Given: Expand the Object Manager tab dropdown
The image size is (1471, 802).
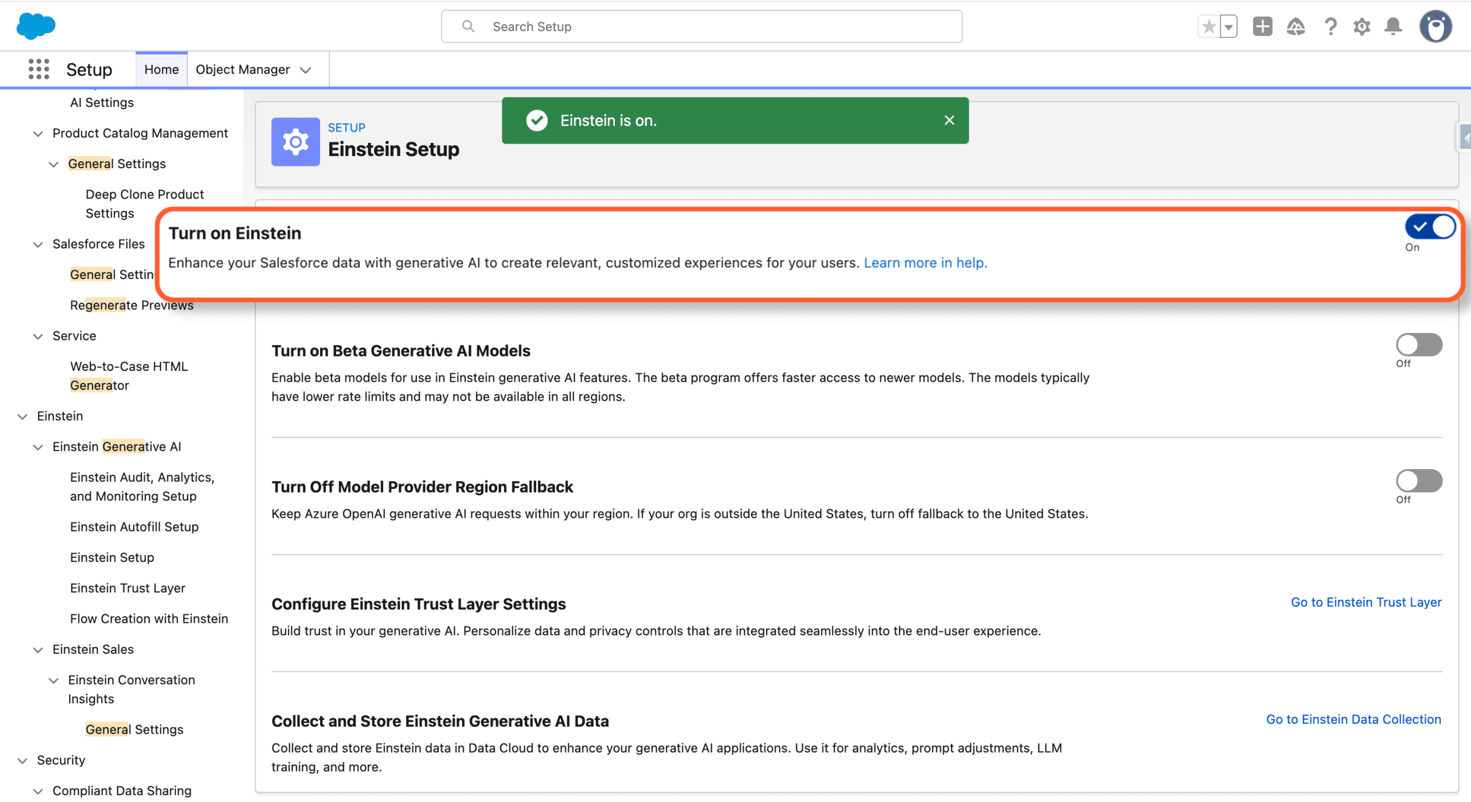Looking at the screenshot, I should (306, 70).
